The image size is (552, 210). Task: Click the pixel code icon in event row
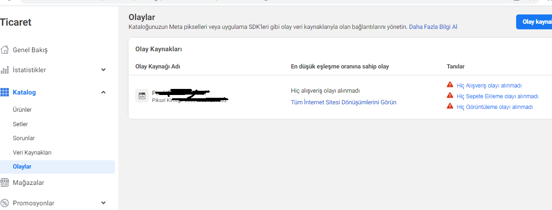142,95
